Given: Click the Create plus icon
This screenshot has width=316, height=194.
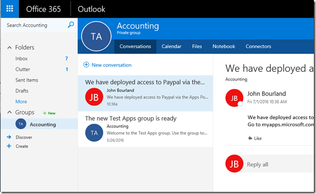Looking at the screenshot, I should coord(9,146).
